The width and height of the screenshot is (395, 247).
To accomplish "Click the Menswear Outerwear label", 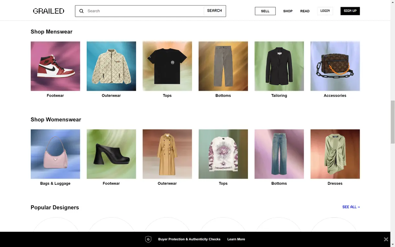I will click(x=111, y=96).
